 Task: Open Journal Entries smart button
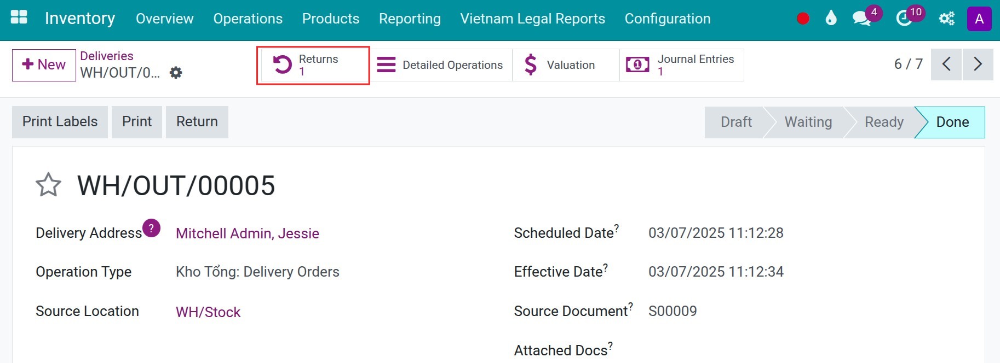pyautogui.click(x=682, y=65)
